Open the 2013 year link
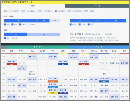Viewport: 130px width, 101px height. (40, 11)
